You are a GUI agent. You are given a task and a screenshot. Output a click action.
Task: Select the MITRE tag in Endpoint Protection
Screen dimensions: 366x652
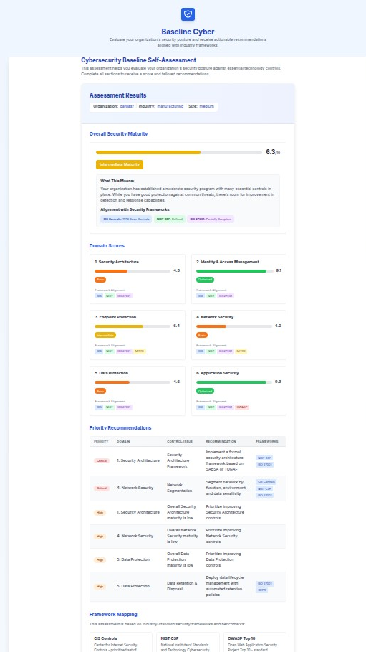[x=140, y=351]
